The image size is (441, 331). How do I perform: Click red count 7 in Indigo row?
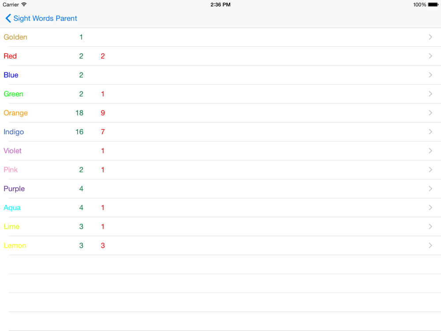(x=103, y=132)
